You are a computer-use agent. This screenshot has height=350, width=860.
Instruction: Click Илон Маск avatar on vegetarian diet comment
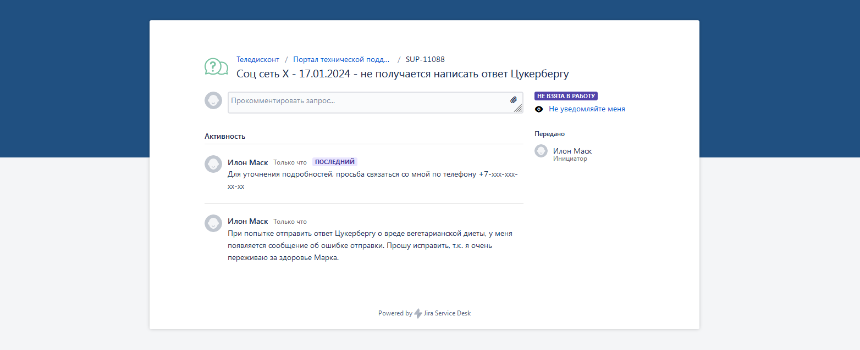213,223
